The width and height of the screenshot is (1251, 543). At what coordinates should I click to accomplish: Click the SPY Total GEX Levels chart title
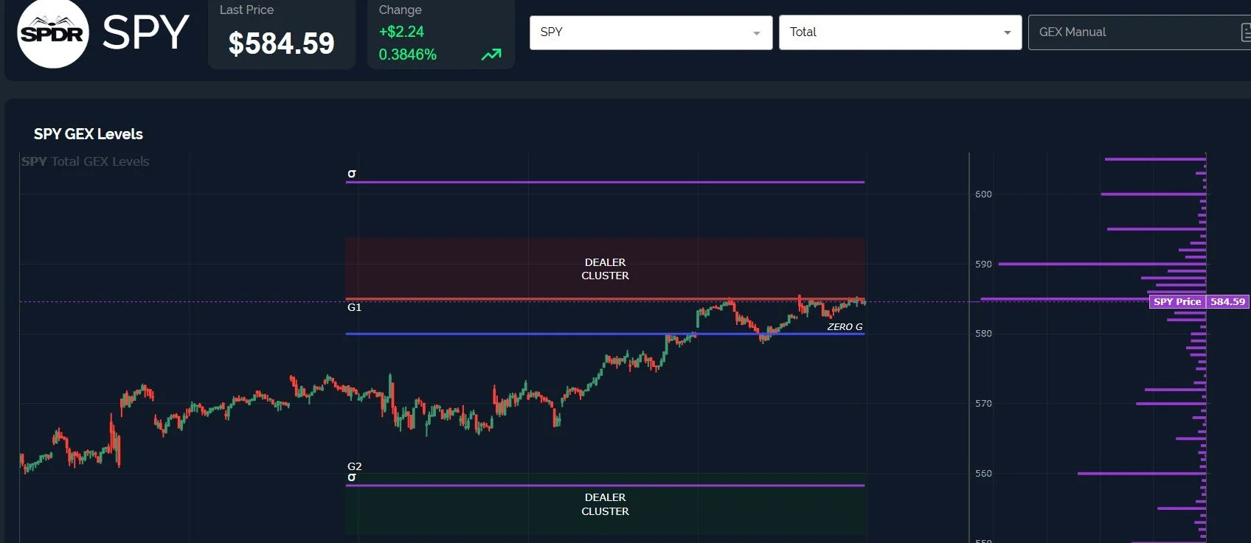(x=86, y=161)
